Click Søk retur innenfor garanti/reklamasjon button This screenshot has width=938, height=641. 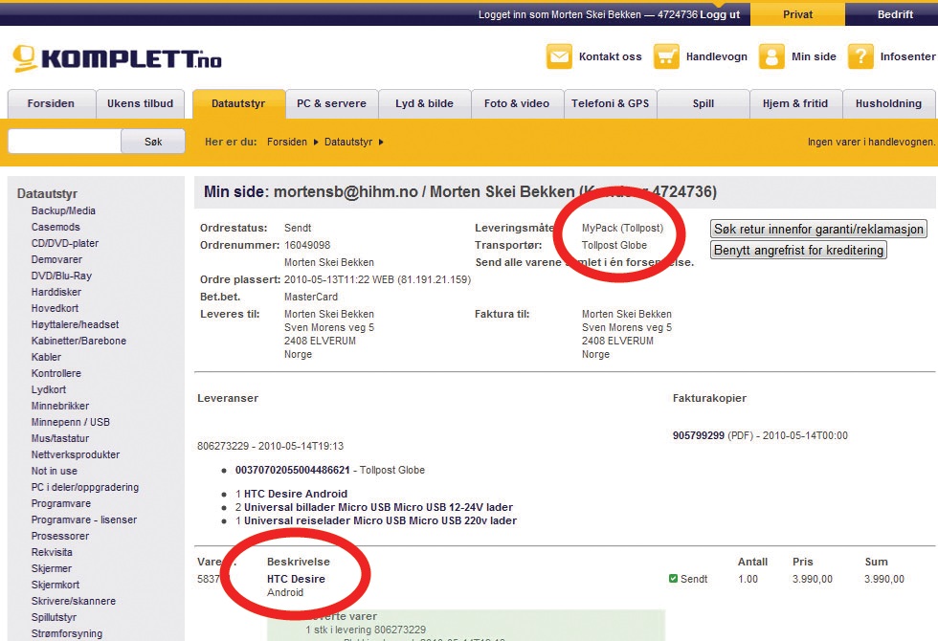[x=818, y=230]
